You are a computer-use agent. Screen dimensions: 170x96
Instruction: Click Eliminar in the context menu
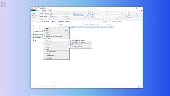pos(56,54)
